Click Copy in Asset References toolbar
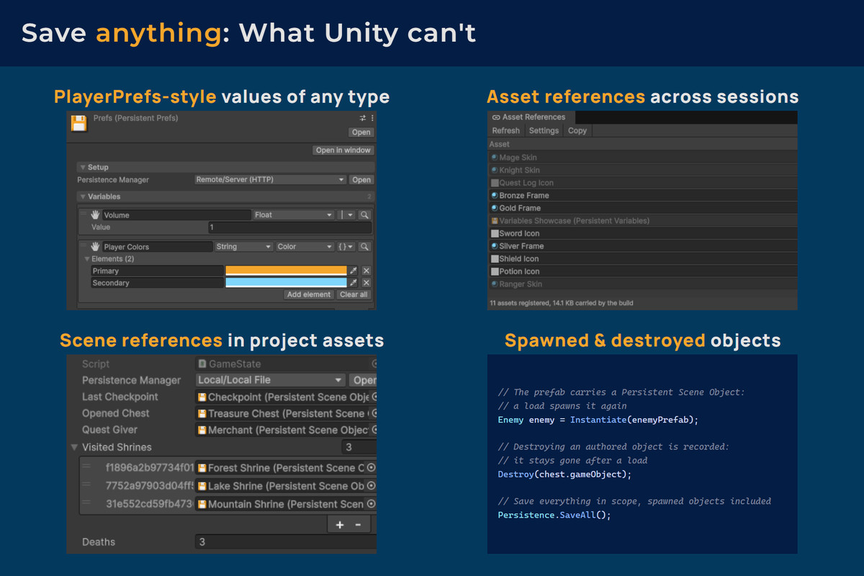The image size is (864, 576). pos(577,131)
